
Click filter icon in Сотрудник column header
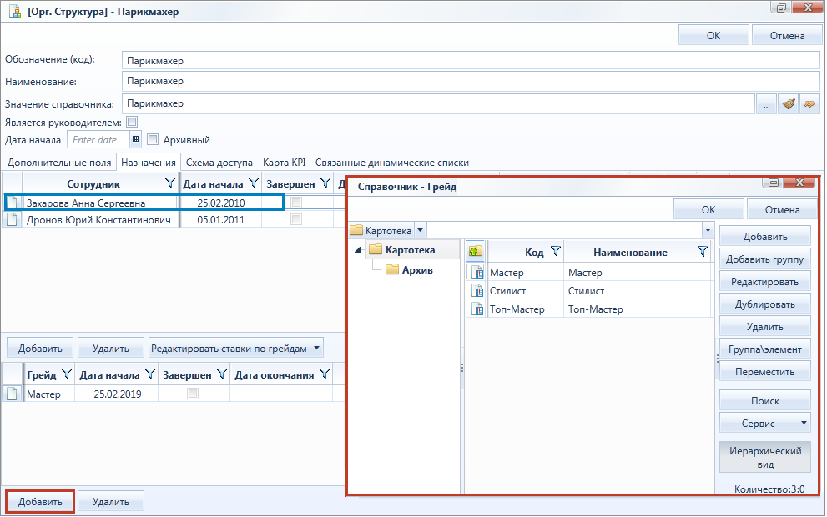(x=170, y=183)
